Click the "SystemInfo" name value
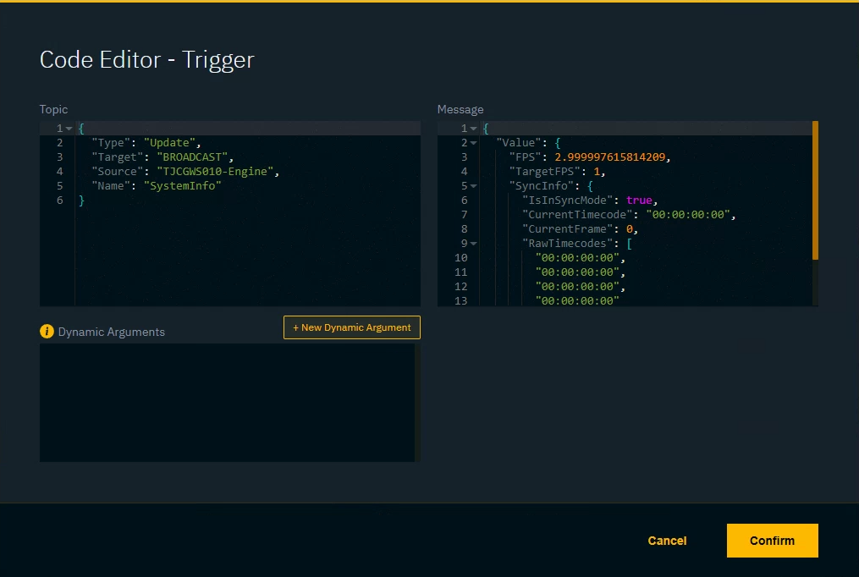This screenshot has height=577, width=859. point(182,186)
